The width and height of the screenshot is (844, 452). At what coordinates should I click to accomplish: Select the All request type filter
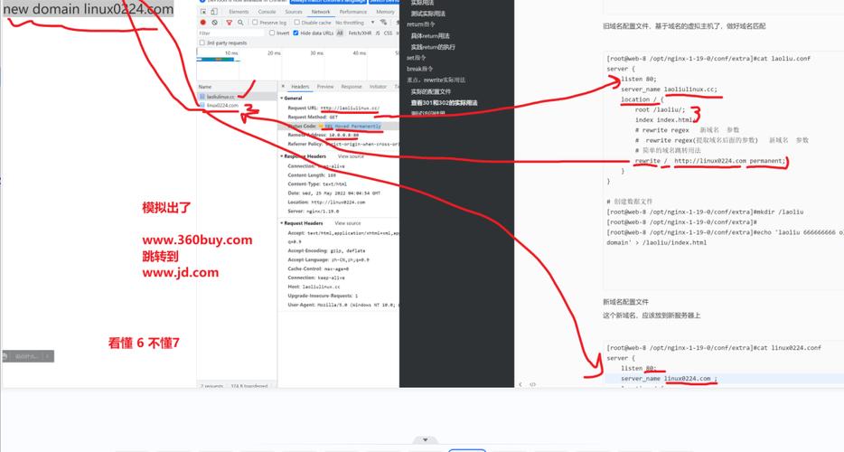(340, 33)
